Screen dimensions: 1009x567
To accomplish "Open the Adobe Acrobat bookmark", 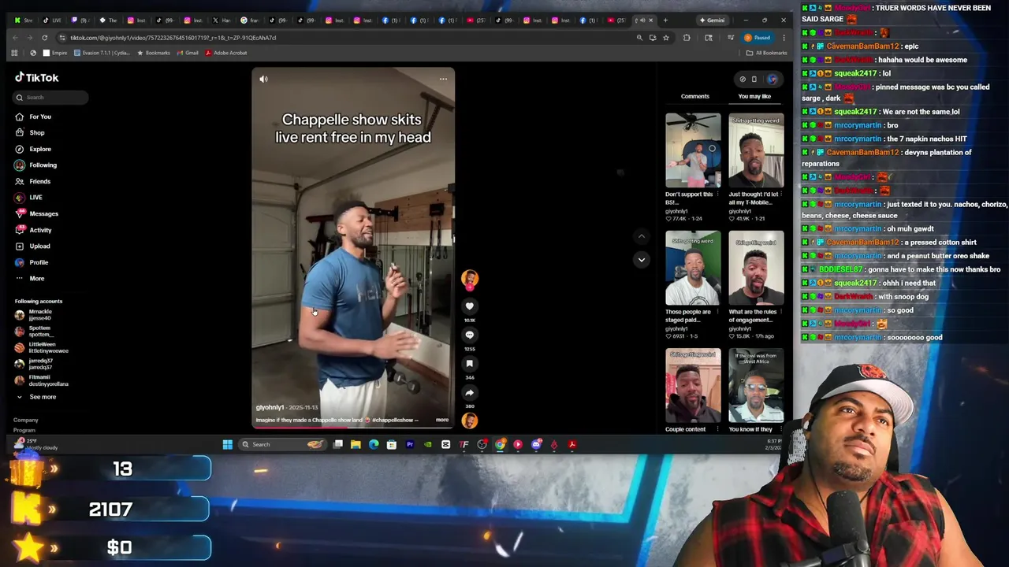I will pyautogui.click(x=226, y=53).
